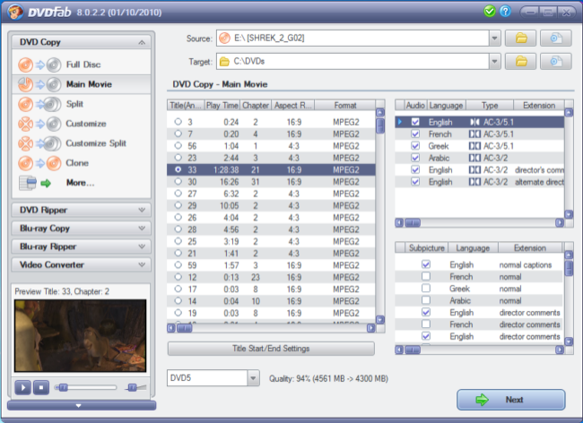Screen dimensions: 583x423
Task: Open Target image file icon
Action: tap(556, 62)
